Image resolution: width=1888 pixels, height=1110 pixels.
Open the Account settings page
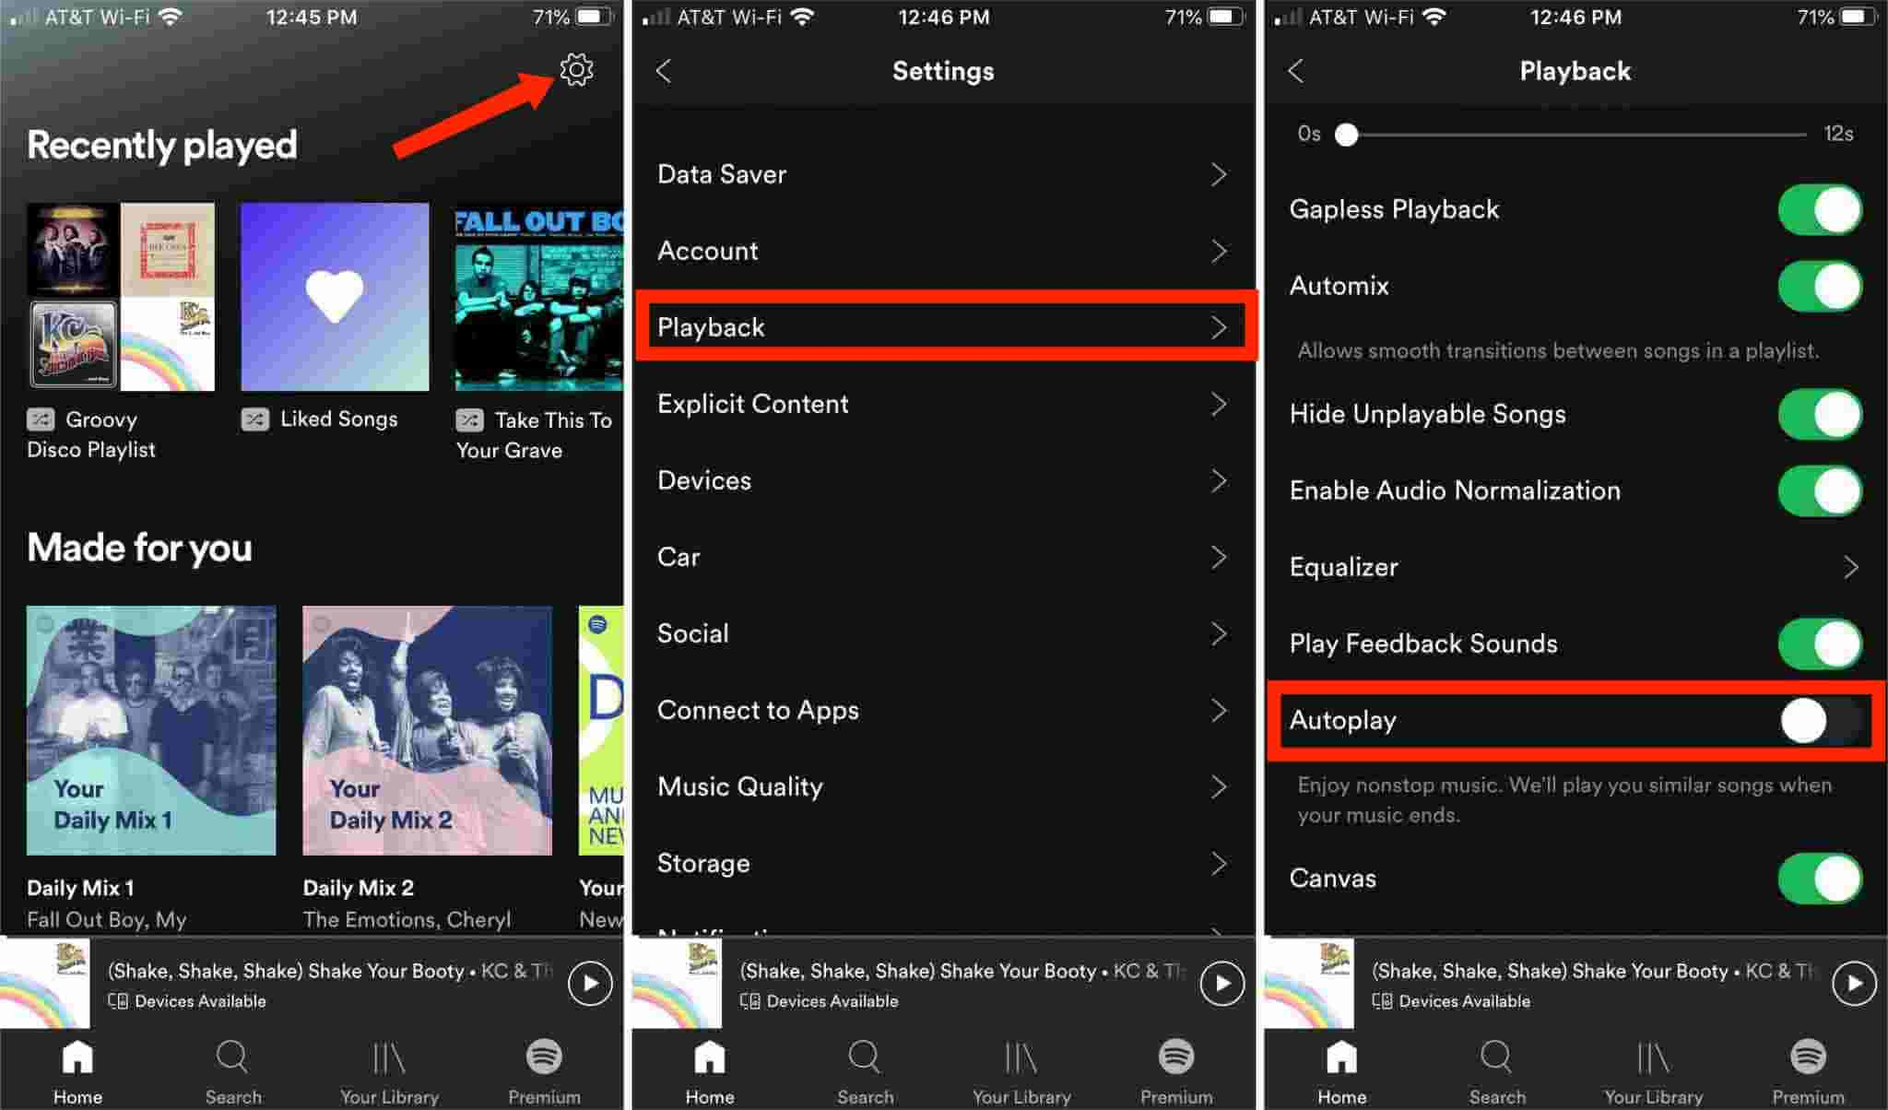pos(943,250)
